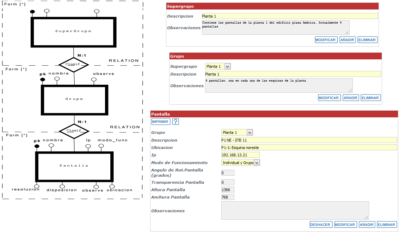
Task: Click 'Transparencia Pantalla' label
Action: pyautogui.click(x=178, y=182)
